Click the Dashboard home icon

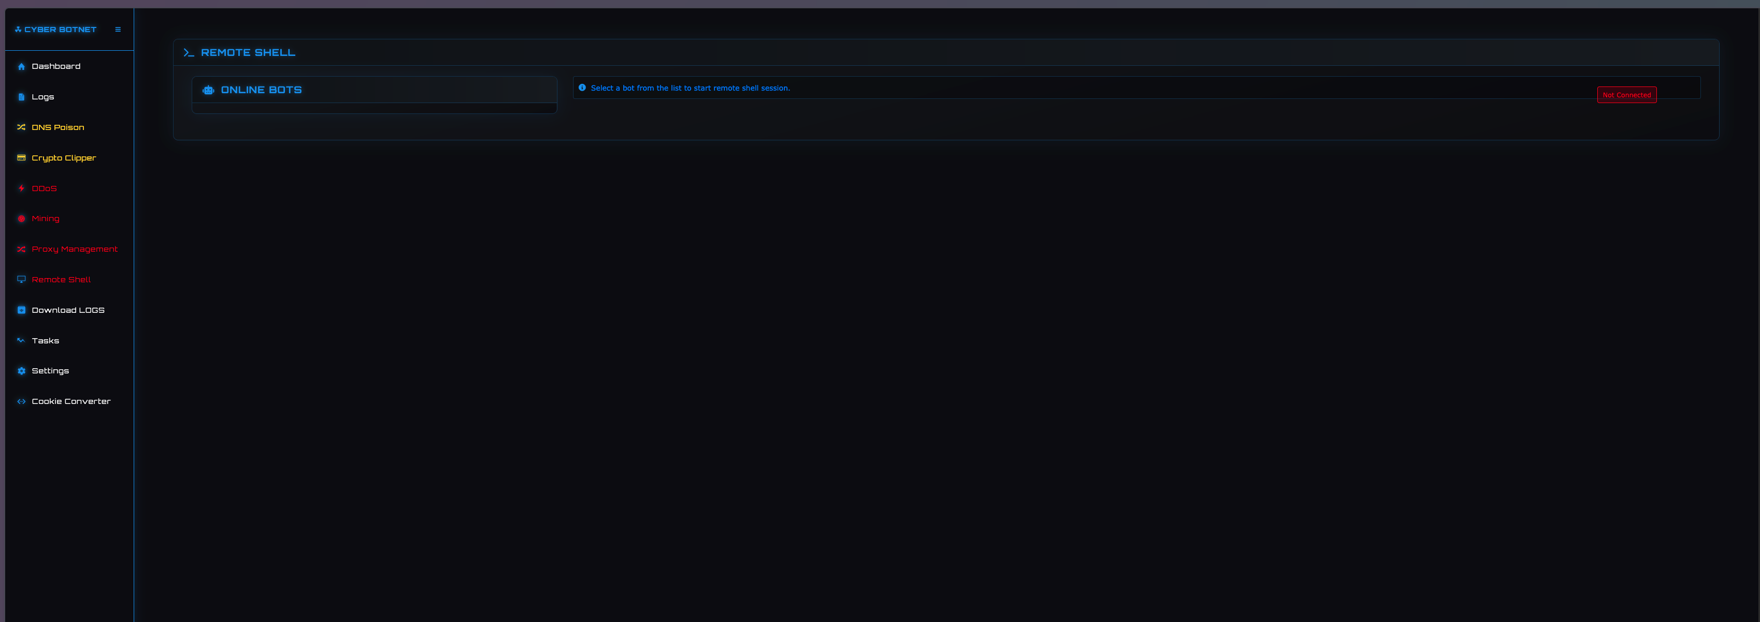click(x=21, y=66)
